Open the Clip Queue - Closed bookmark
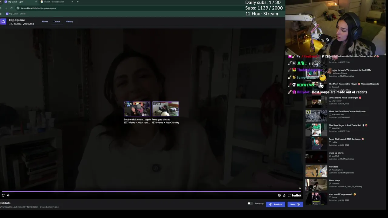This screenshot has width=388, height=218. pos(15,14)
